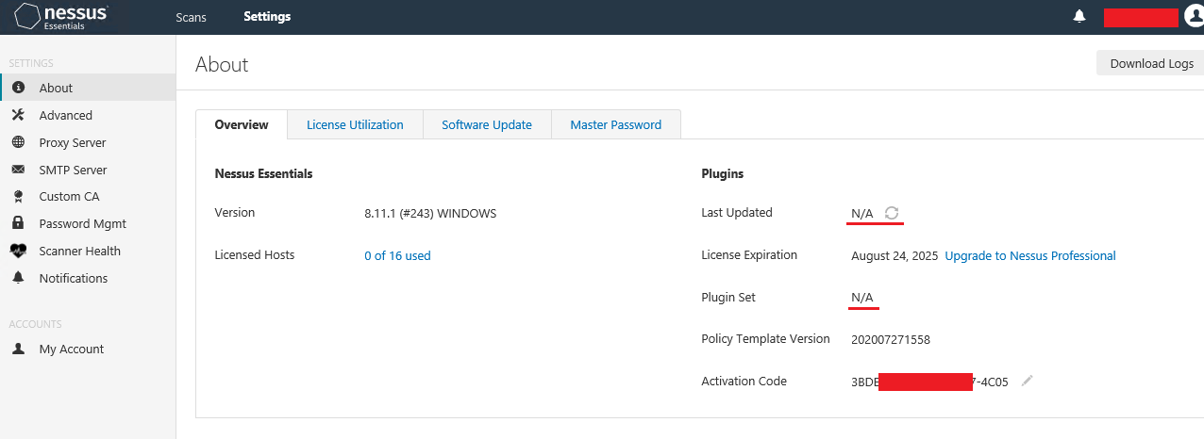The width and height of the screenshot is (1204, 439).
Task: Select Scanner Health in the sidebar
Action: (x=88, y=251)
